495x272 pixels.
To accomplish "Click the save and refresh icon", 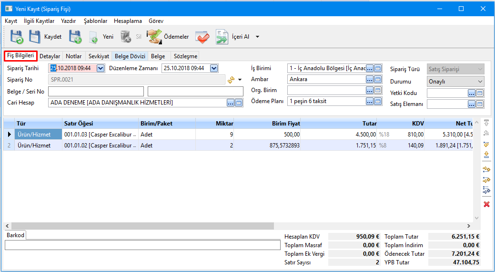I will tap(17, 37).
